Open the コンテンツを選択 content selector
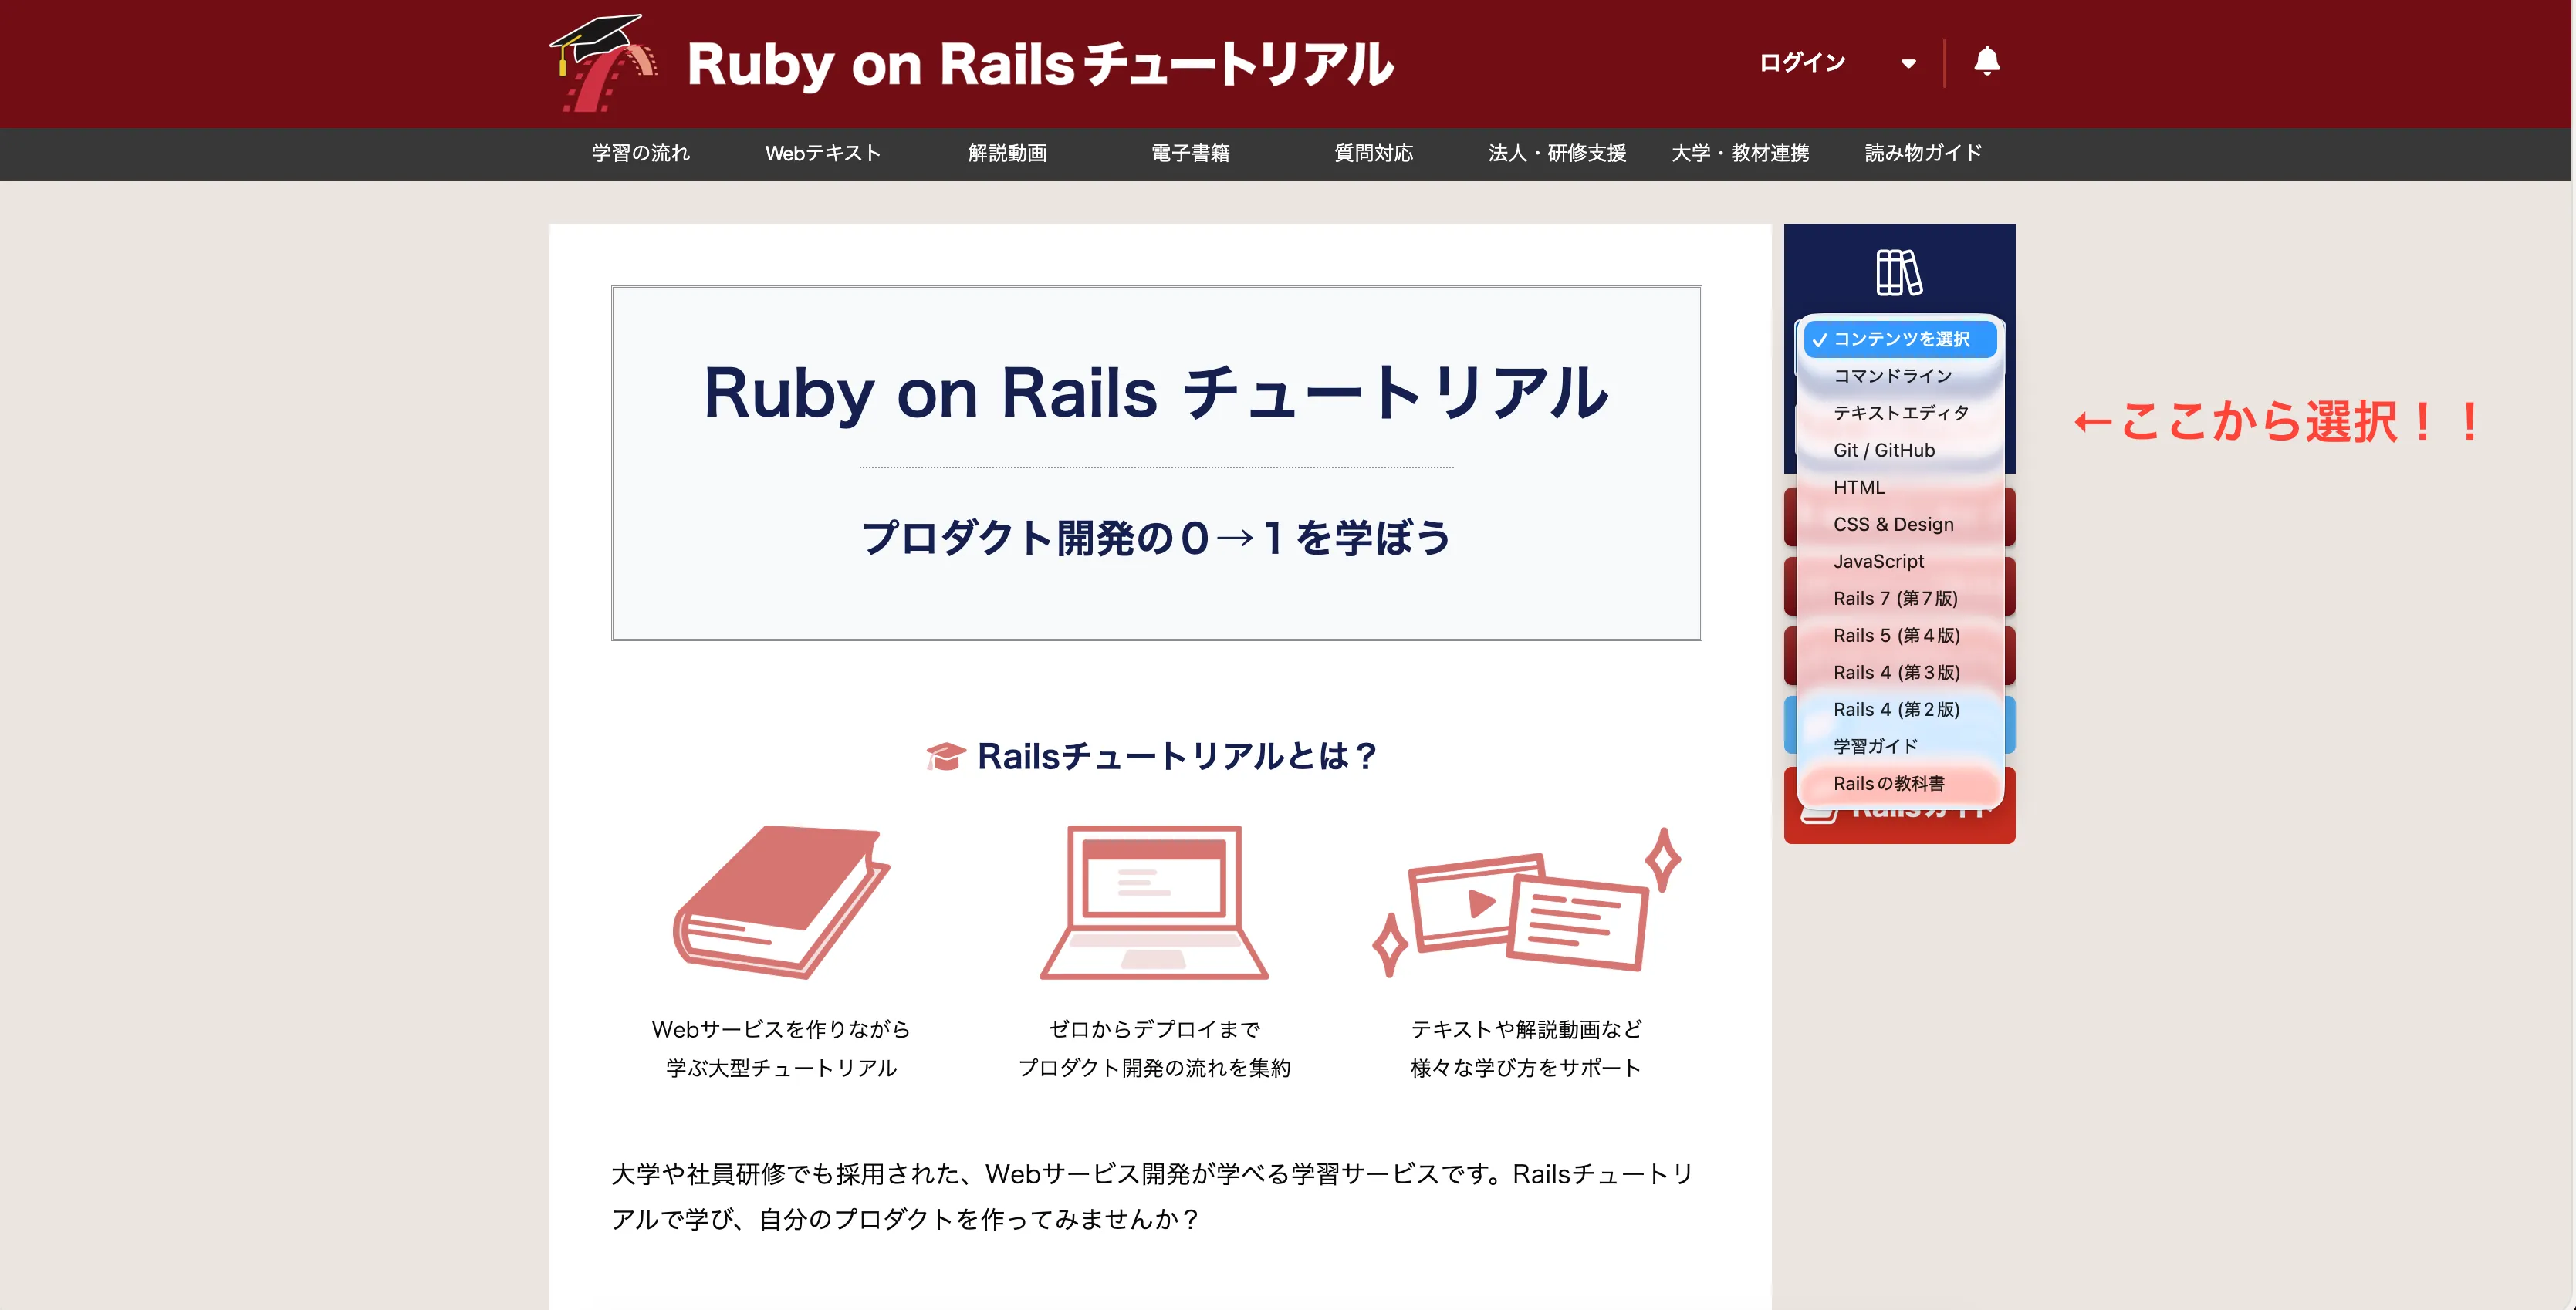 [x=1897, y=339]
